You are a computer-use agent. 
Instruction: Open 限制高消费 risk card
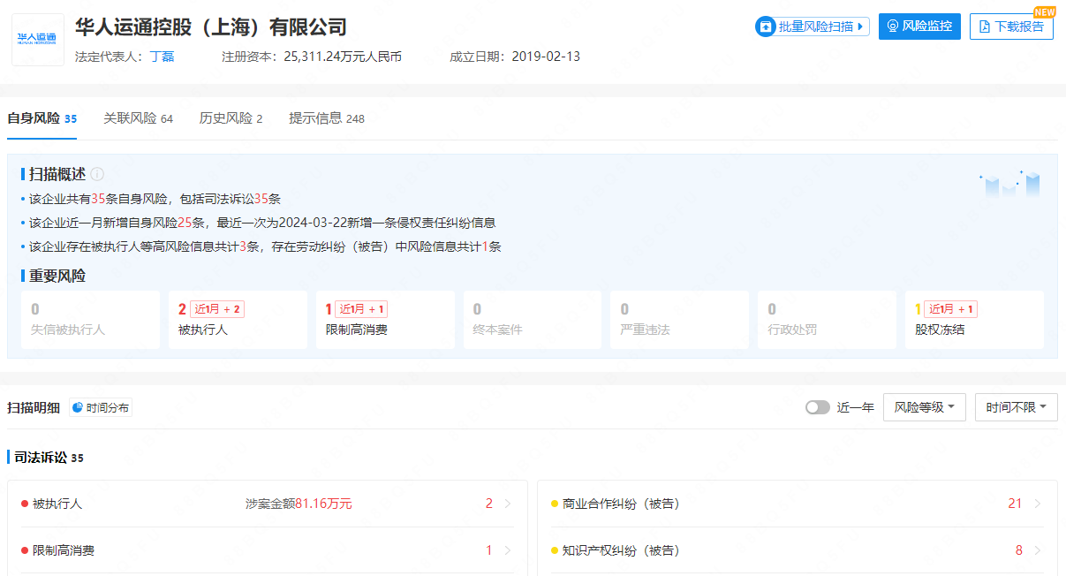385,320
